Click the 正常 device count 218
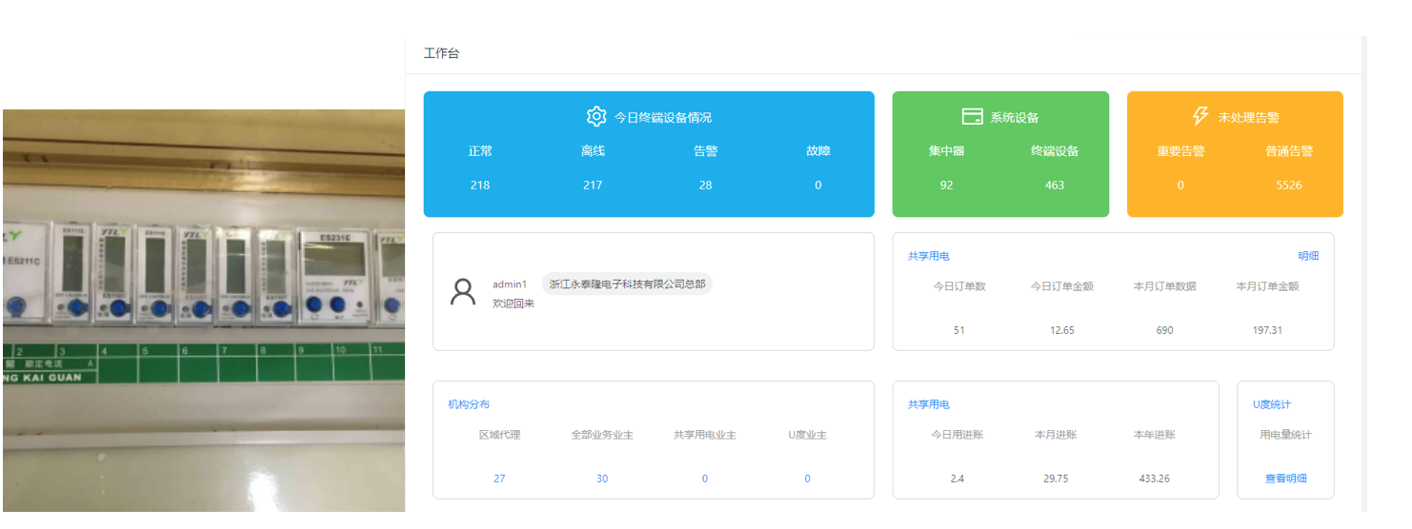Screen dimensions: 1412x529 tap(480, 186)
